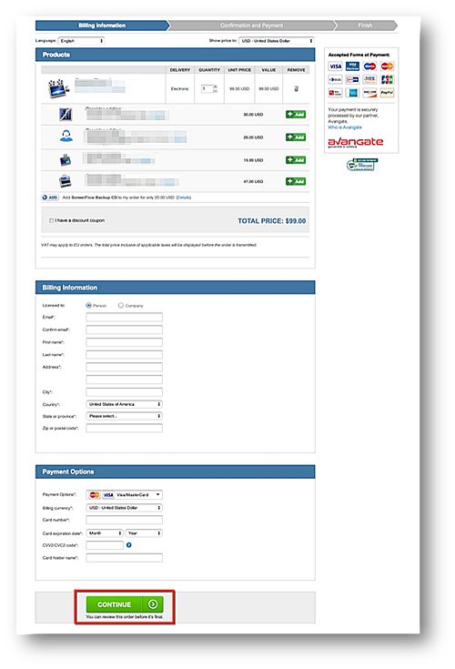
Task: Open the Country dropdown
Action: [124, 404]
